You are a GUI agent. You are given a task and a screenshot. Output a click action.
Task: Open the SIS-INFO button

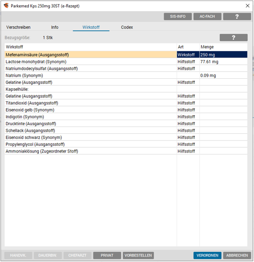(178, 17)
